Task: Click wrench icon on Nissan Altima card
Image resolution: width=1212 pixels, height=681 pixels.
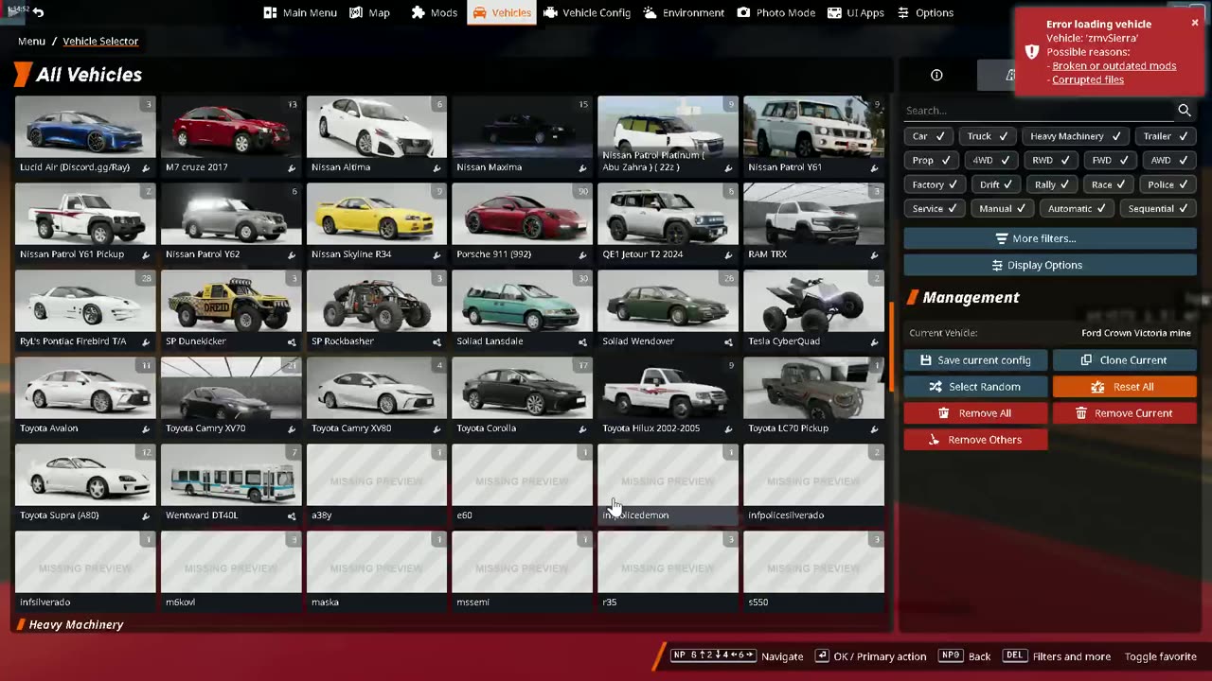Action: pos(437,167)
